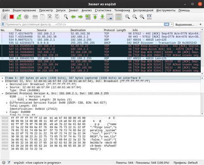Select packet 532 TCP row
The height and width of the screenshot is (165, 204).
100,34
